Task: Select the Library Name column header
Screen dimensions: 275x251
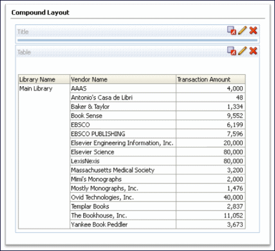Action: 44,79
